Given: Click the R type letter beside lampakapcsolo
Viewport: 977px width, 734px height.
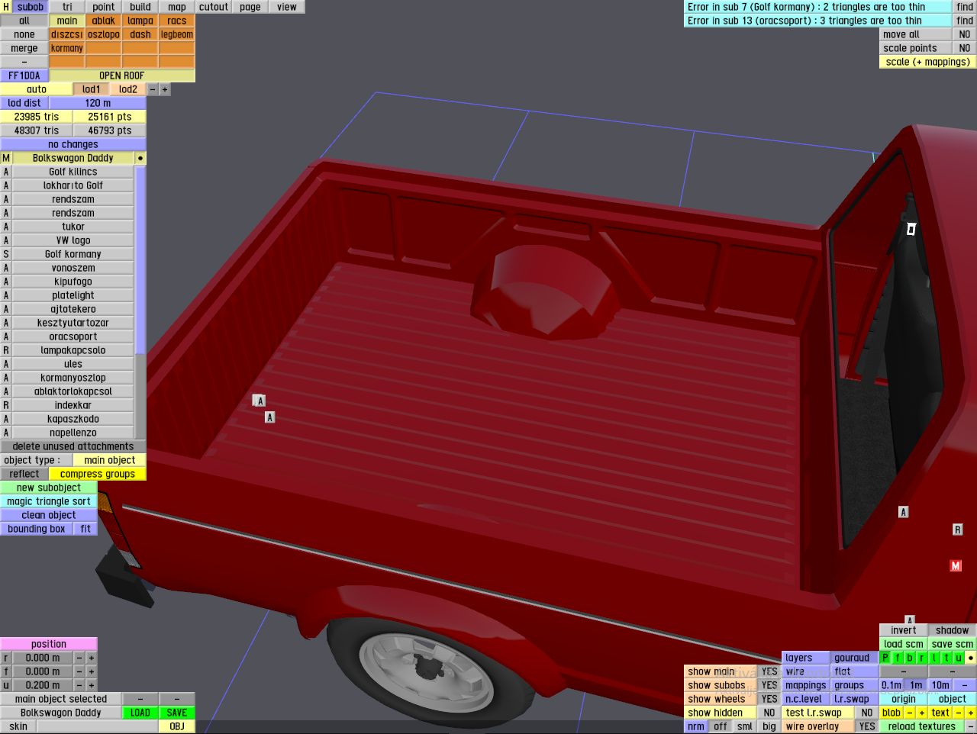Looking at the screenshot, I should [6, 350].
